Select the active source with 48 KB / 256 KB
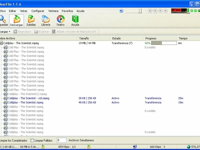 click(x=100, y=102)
